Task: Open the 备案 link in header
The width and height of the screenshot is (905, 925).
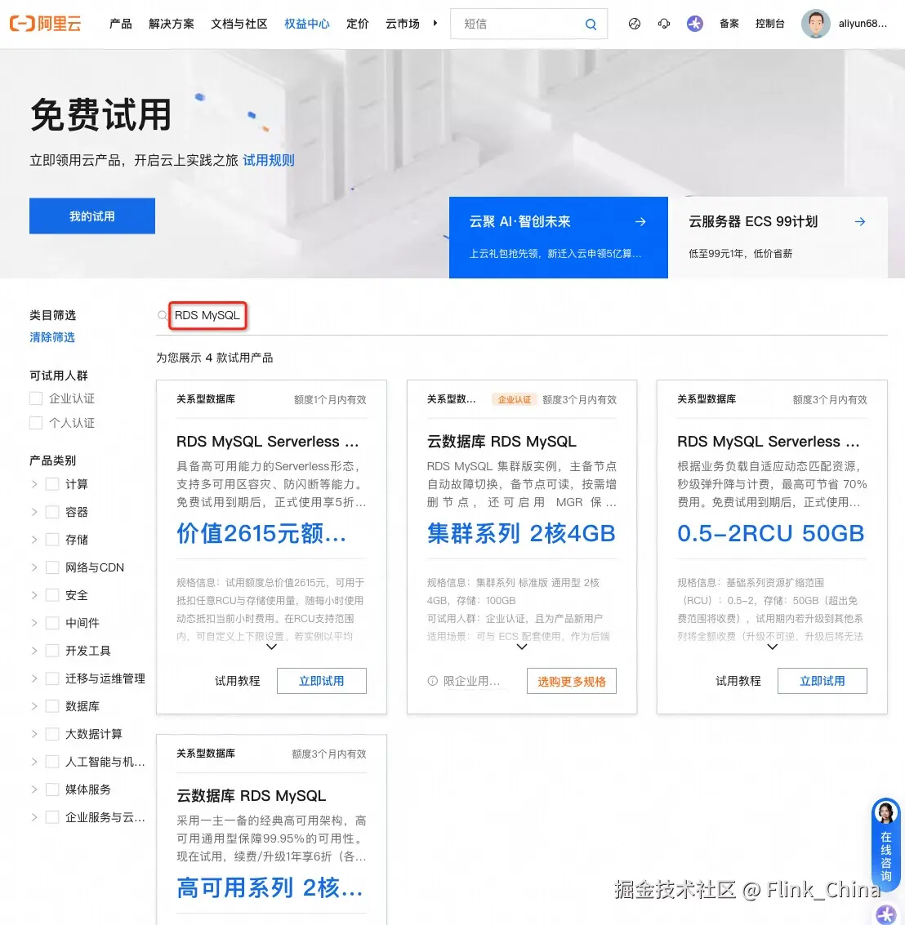Action: pyautogui.click(x=729, y=24)
